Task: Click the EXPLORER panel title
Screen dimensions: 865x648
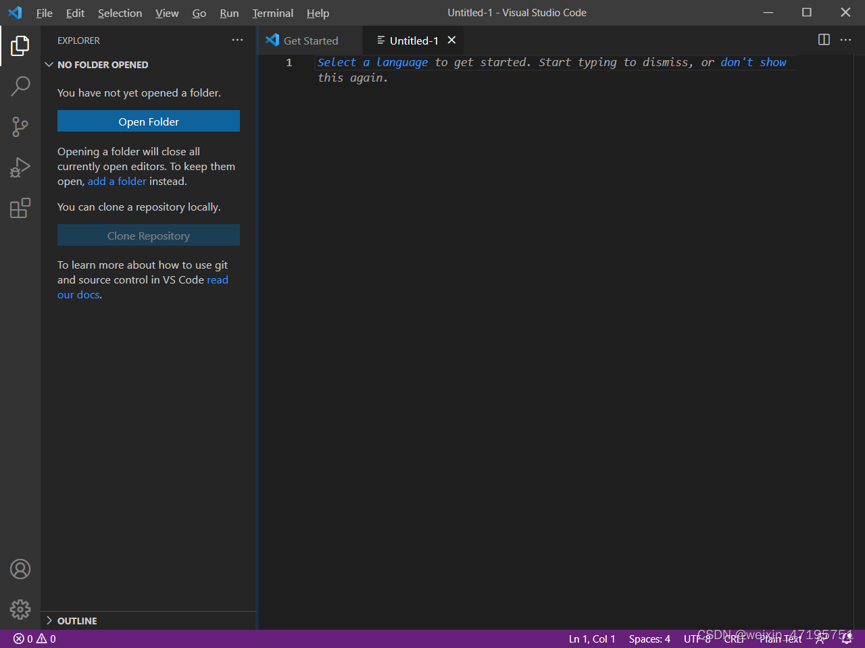Action: (x=78, y=40)
